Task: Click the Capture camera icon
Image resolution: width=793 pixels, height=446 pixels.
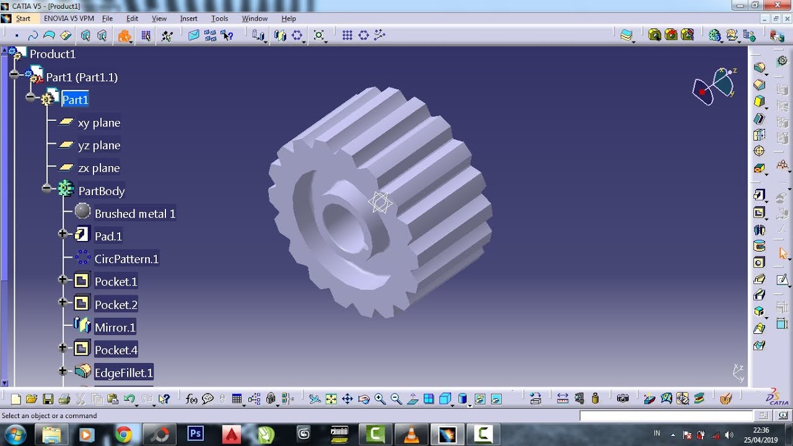Action: pyautogui.click(x=623, y=398)
